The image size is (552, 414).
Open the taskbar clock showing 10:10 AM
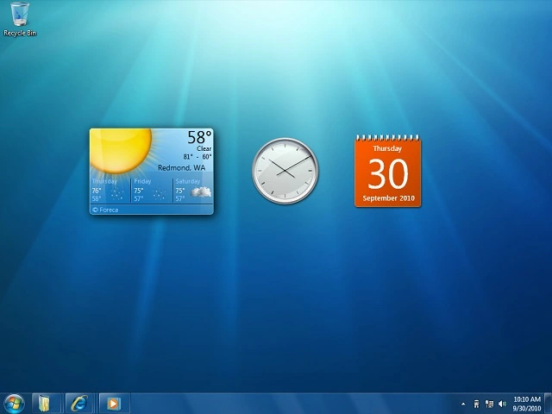pyautogui.click(x=526, y=403)
